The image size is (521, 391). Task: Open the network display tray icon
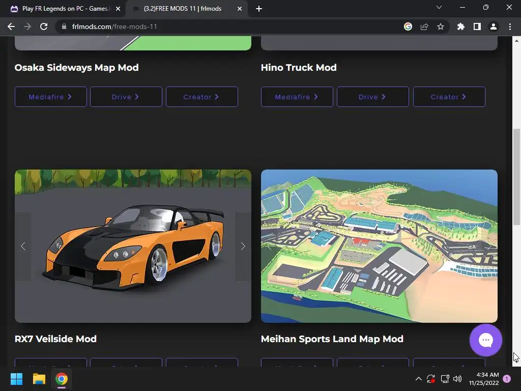[x=445, y=379]
